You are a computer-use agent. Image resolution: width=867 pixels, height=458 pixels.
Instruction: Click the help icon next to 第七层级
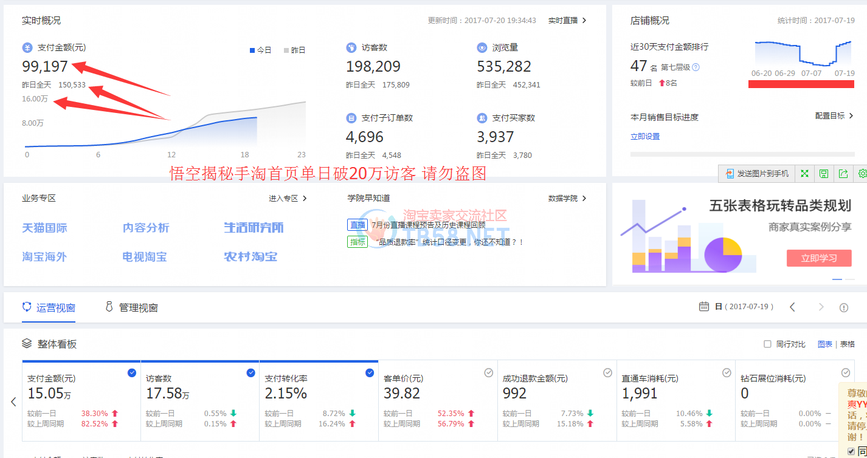click(696, 67)
